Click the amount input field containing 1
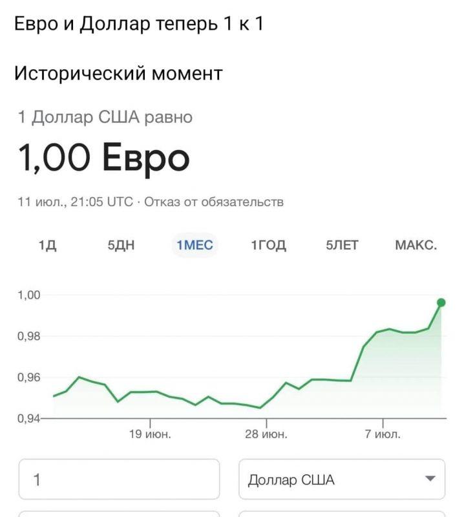Viewport: 464px width, 517px height. pyautogui.click(x=119, y=480)
